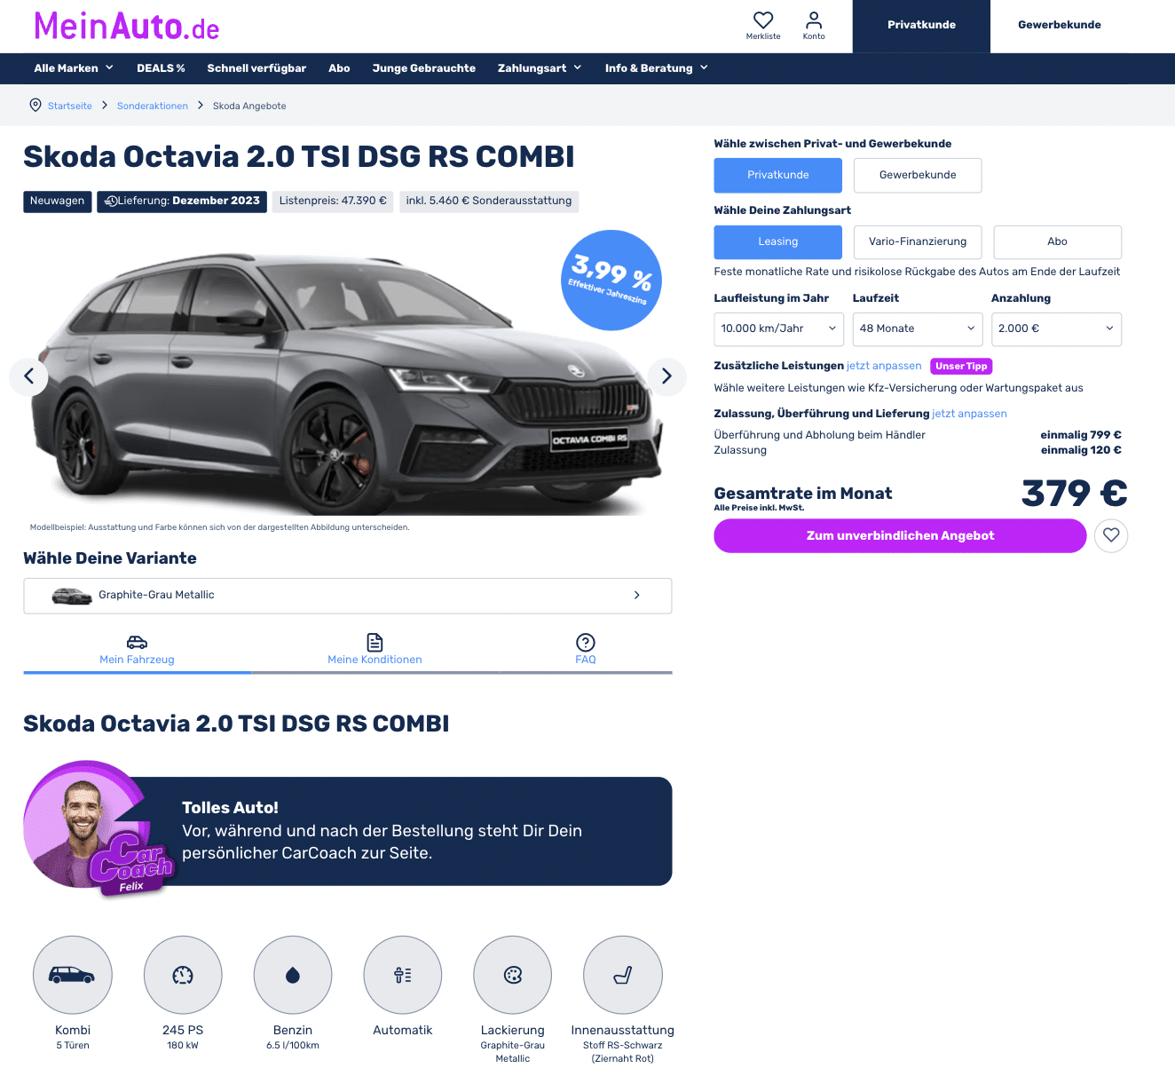Click the einmalig 799 € fee
Viewport: 1175px width, 1076px height.
1081,435
